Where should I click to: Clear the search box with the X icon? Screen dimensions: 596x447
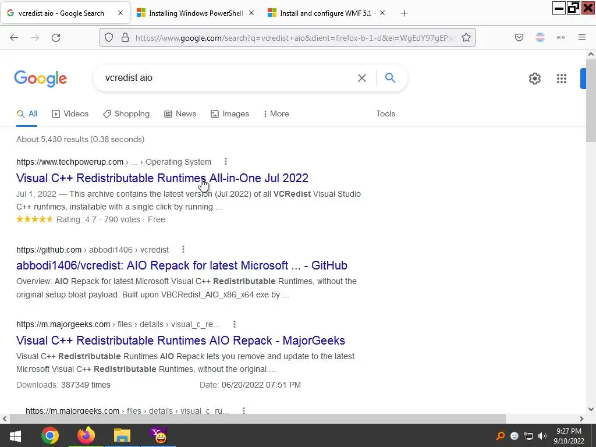click(362, 78)
